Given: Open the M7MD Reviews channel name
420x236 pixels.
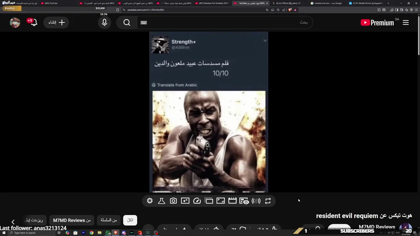Looking at the screenshot, I should [377, 227].
